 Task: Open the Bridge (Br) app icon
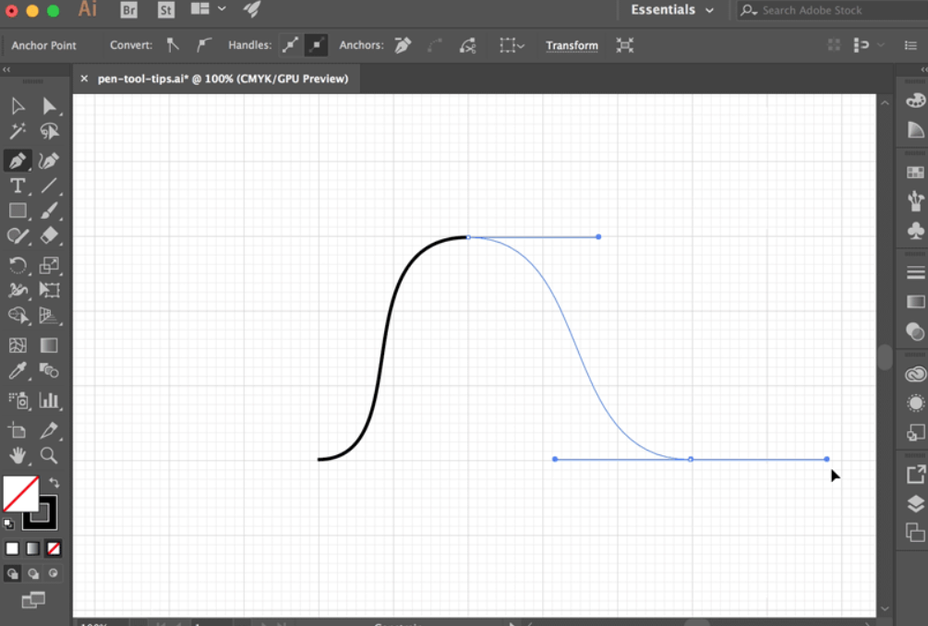point(128,10)
